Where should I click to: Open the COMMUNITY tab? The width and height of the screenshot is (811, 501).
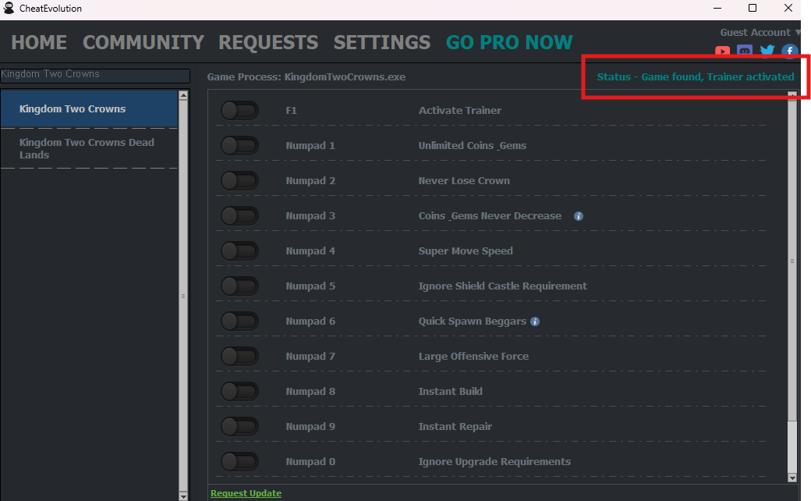point(143,42)
